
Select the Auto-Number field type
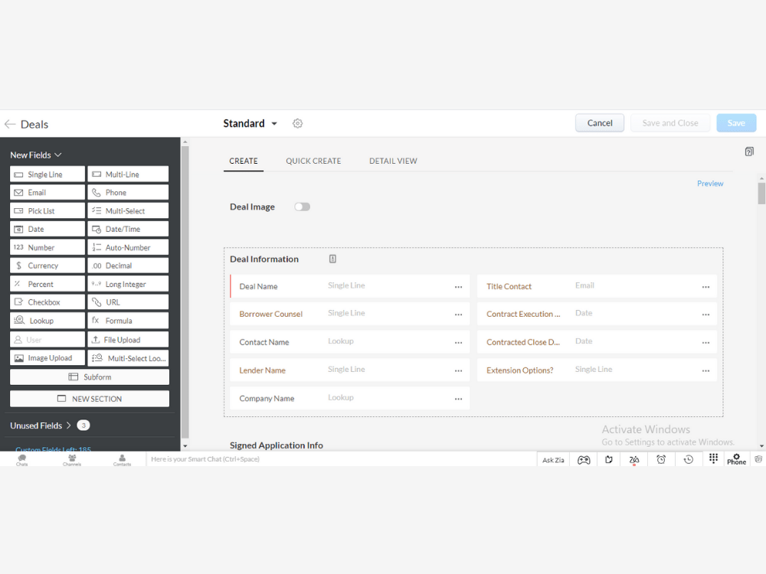coord(128,247)
